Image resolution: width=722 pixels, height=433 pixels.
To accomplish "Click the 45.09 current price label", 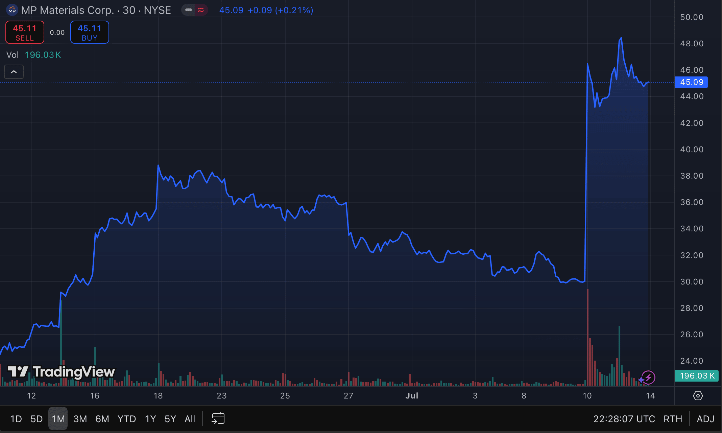I will tap(691, 82).
